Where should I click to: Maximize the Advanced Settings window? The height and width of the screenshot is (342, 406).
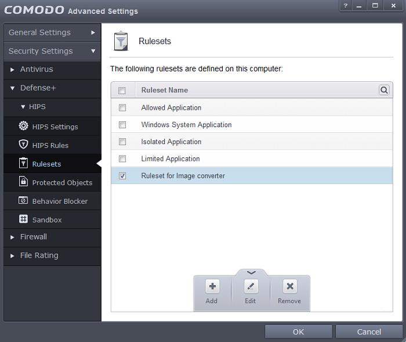(375, 6)
